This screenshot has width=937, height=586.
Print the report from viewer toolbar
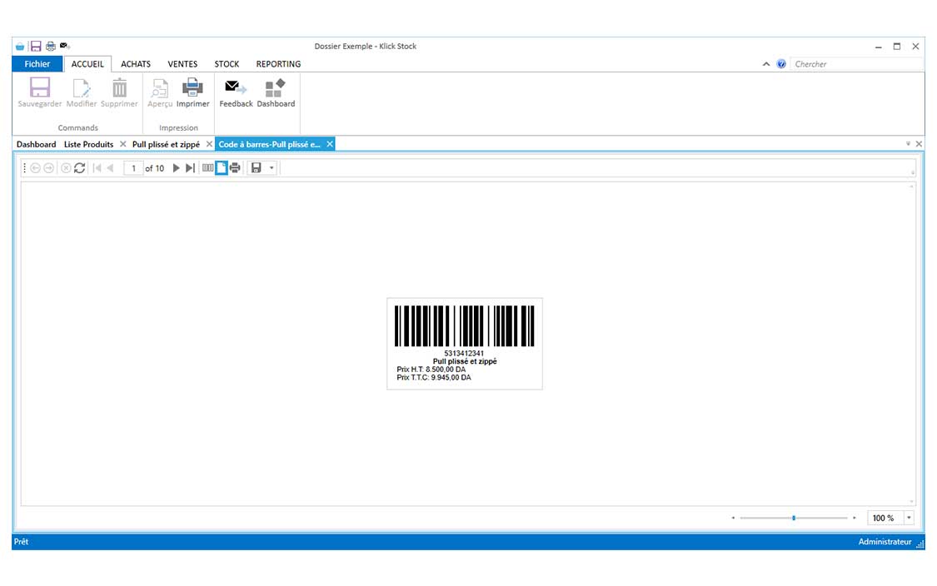point(235,168)
